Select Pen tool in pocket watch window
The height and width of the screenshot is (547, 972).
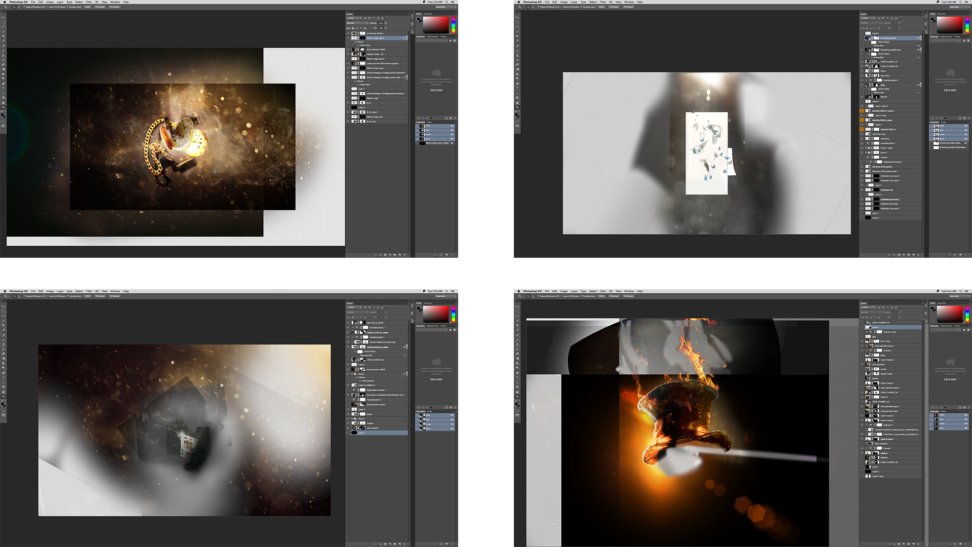[x=4, y=84]
